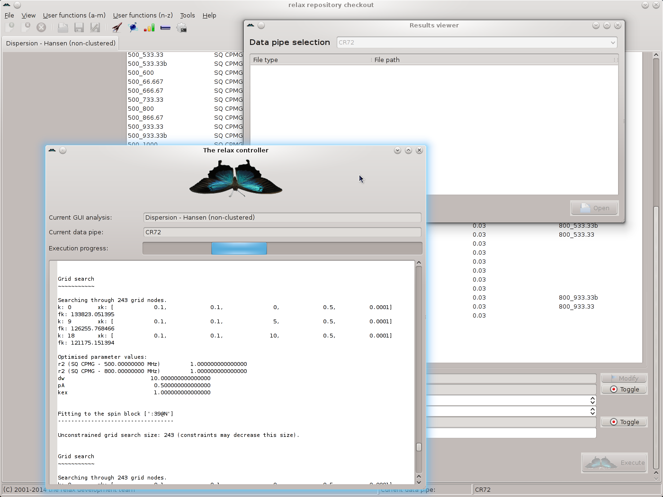Select the Dispersion - Hansen (non-clustered) tab
This screenshot has height=497, width=663.
[61, 43]
